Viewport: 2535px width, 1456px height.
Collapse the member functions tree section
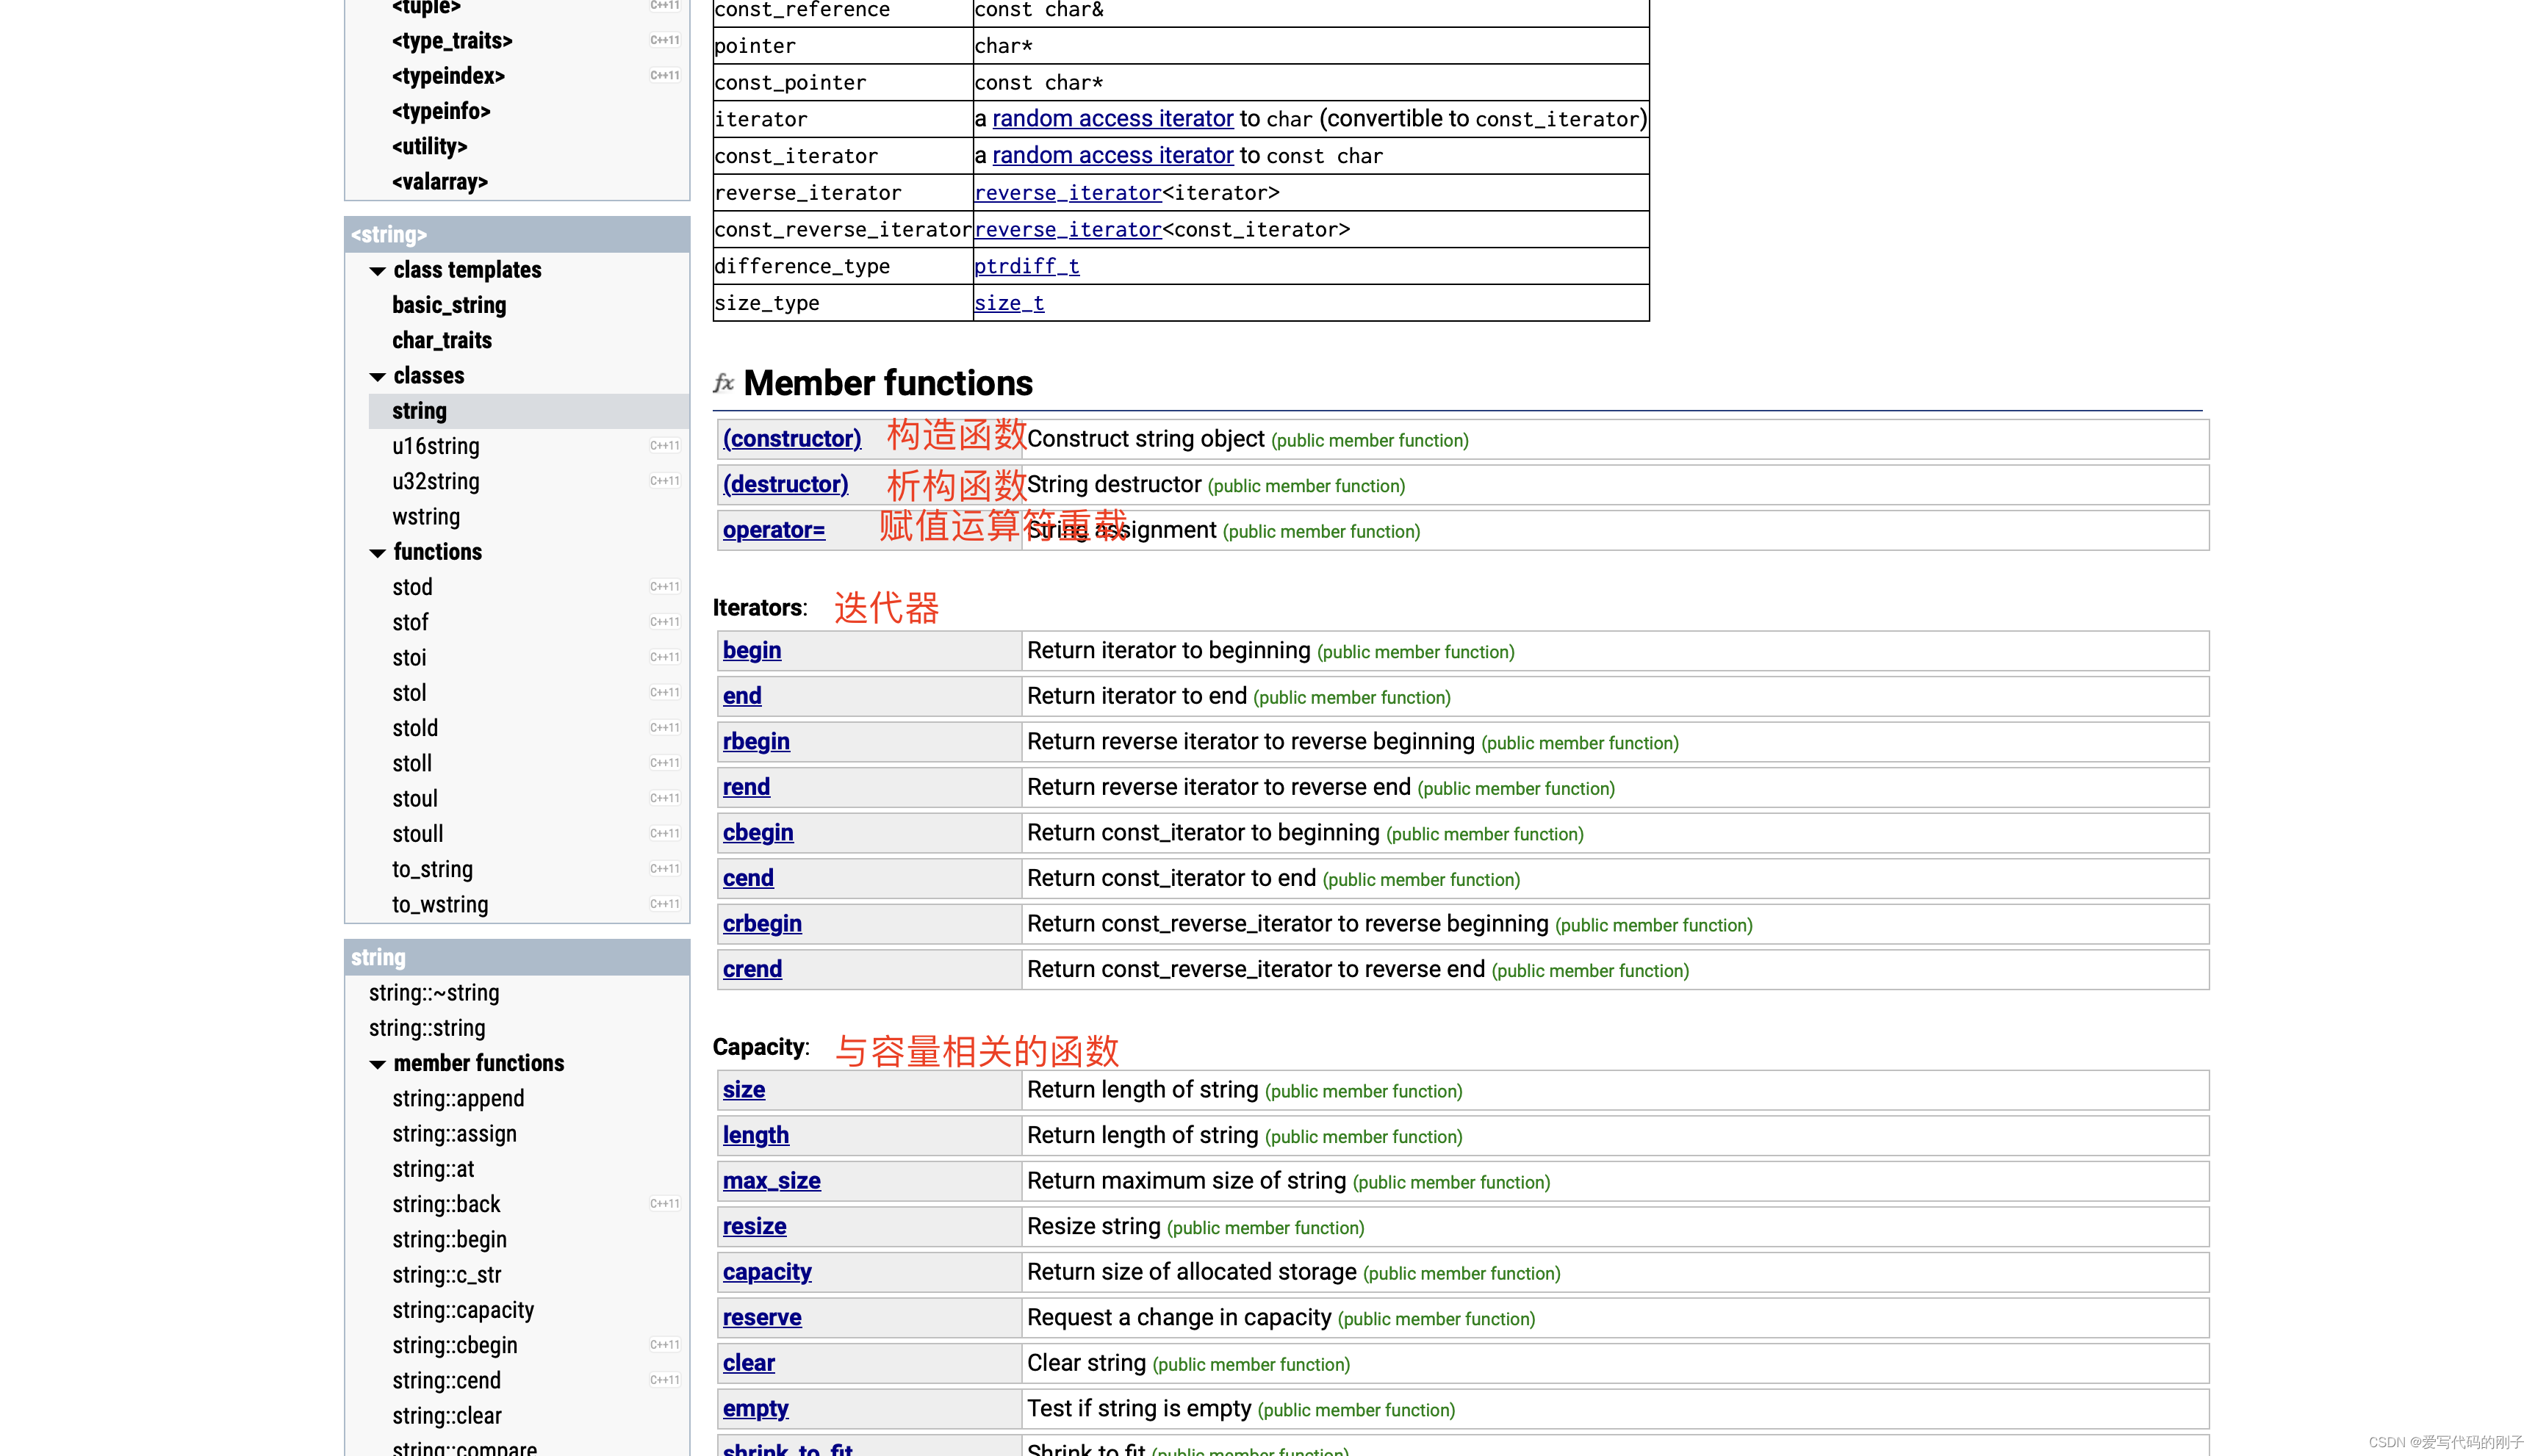[377, 1065]
